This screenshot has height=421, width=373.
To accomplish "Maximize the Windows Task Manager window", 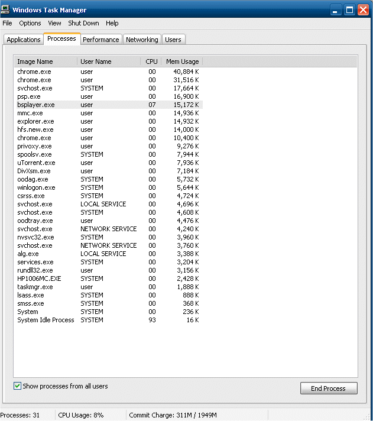I will click(x=349, y=10).
